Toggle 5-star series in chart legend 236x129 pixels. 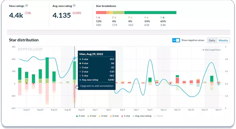81,116
